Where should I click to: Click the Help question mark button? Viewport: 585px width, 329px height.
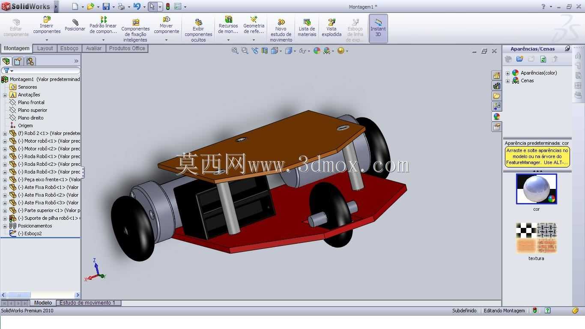pyautogui.click(x=543, y=6)
